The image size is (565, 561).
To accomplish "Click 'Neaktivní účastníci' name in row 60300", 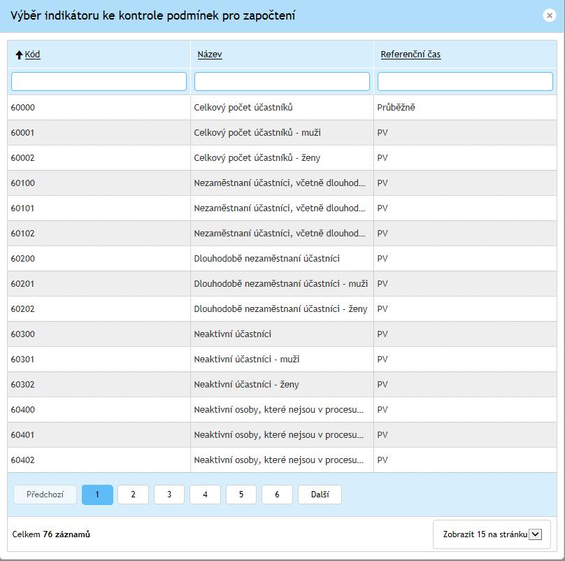I will point(232,334).
